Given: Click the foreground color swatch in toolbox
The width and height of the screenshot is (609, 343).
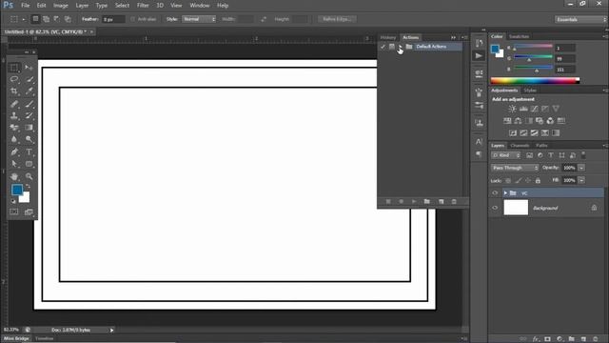Looking at the screenshot, I should 17,190.
